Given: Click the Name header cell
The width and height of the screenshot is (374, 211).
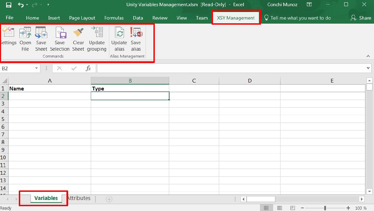Looking at the screenshot, I should pos(50,88).
